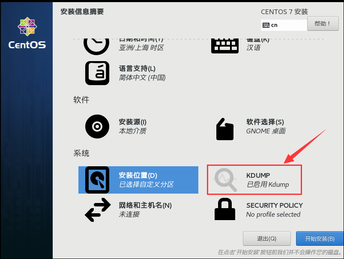Click the CentOS logo in the sidebar
This screenshot has height=259, width=344.
(27, 33)
